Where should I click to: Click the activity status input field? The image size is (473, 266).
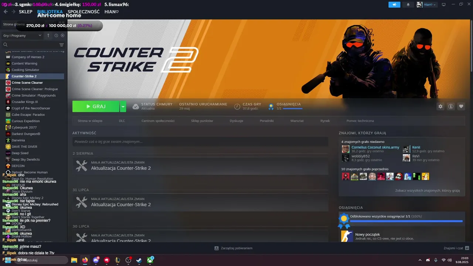pyautogui.click(x=200, y=141)
